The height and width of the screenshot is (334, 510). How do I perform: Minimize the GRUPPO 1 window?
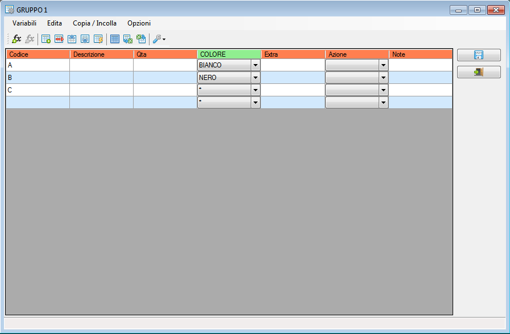click(459, 10)
